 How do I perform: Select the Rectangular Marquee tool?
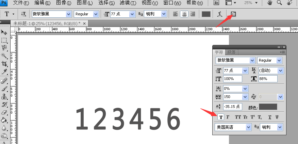click(x=4, y=40)
